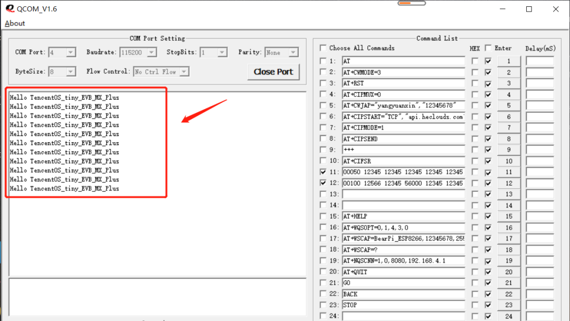Click the Delay field for command 8
Image resolution: width=570 pixels, height=321 pixels.
(x=540, y=139)
